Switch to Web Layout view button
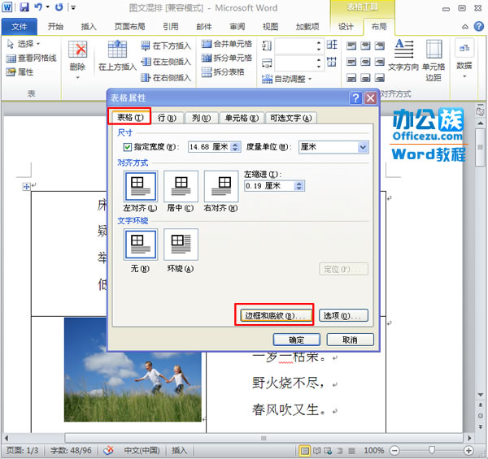488x459 pixels. (328, 450)
